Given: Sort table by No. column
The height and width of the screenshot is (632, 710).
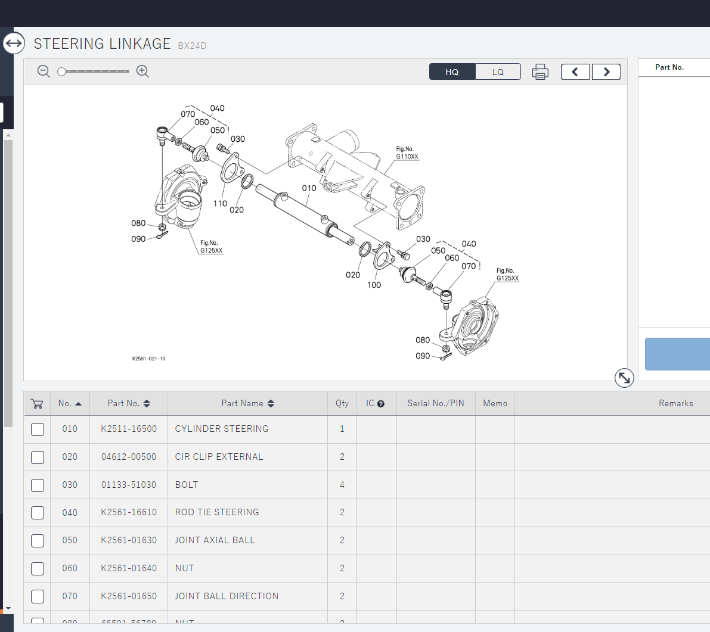Looking at the screenshot, I should coord(70,403).
